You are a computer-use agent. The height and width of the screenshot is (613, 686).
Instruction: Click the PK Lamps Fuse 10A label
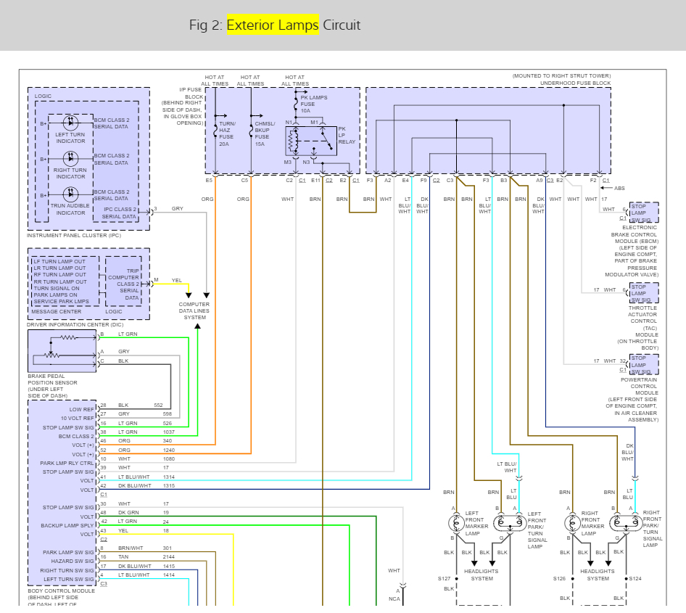click(313, 104)
